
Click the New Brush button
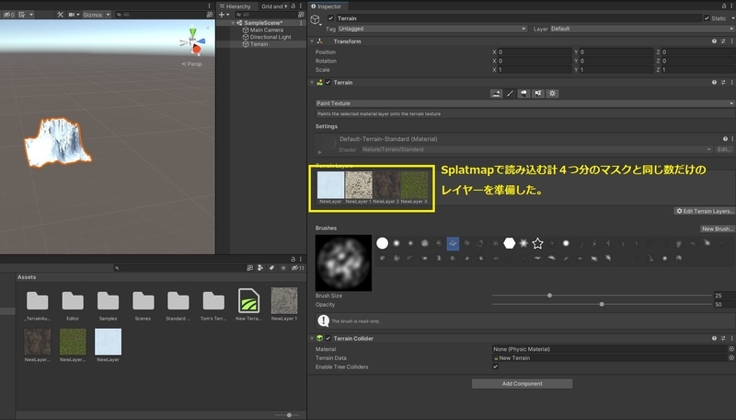click(x=718, y=228)
